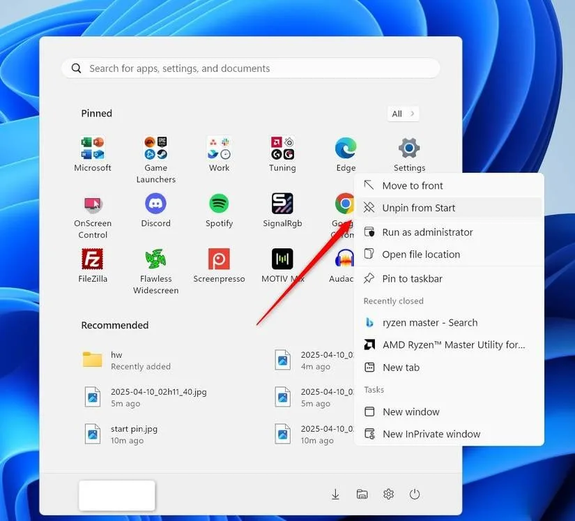Choose New InPrivate window task

click(450, 434)
